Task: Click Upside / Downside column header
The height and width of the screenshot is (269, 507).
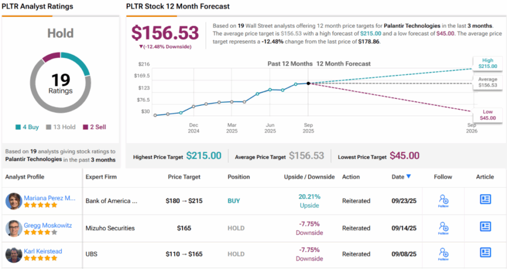Action: 309,177
